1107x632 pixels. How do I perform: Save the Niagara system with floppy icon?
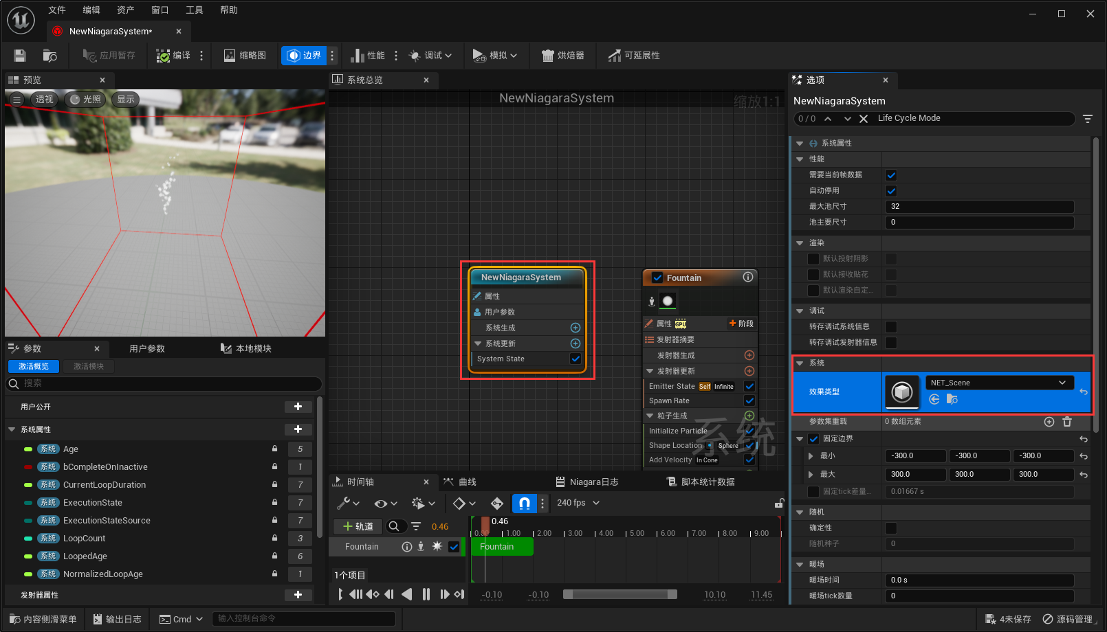click(20, 56)
